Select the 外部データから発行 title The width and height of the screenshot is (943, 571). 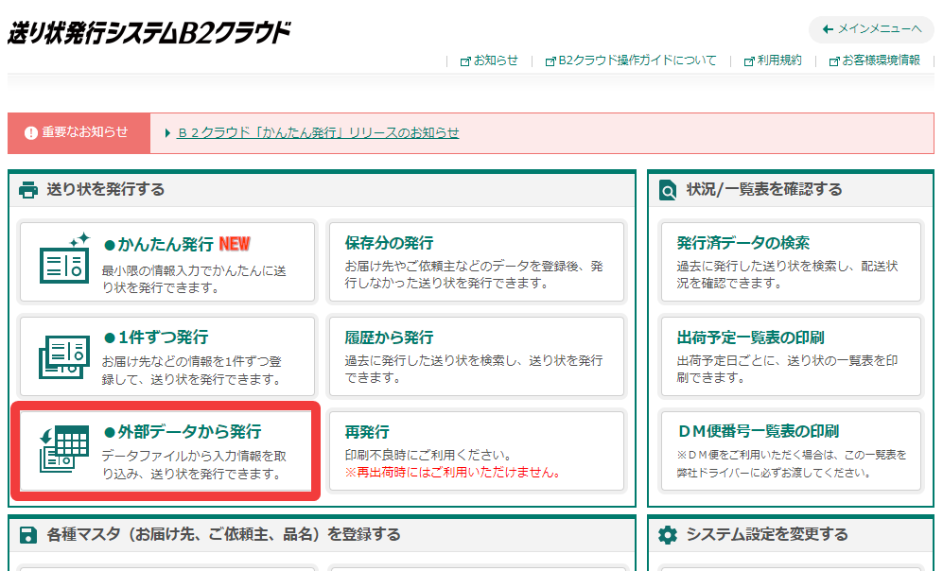(183, 432)
